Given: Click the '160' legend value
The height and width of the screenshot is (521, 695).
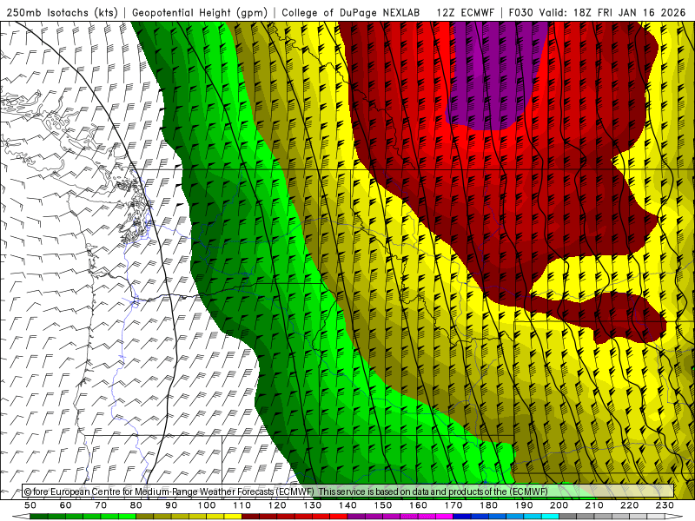Looking at the screenshot, I should point(418,505).
